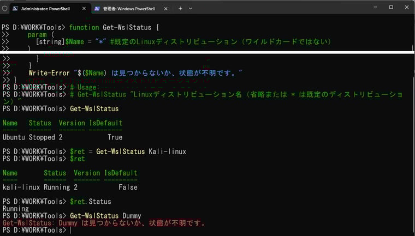Maximize the terminal window

[391, 7]
